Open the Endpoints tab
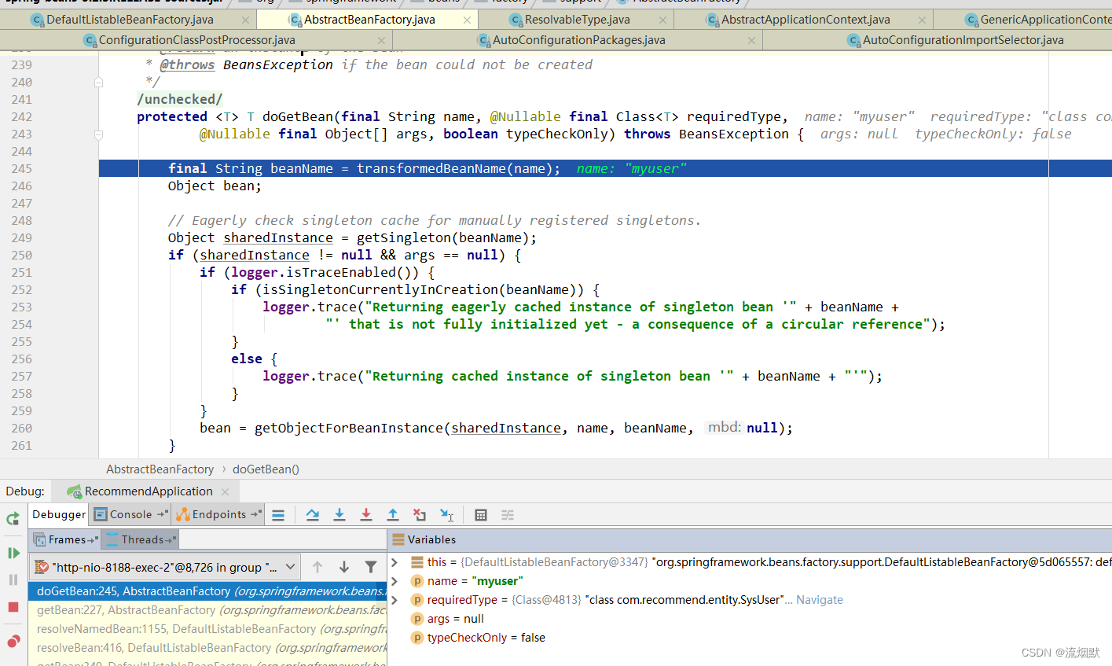This screenshot has width=1112, height=666. click(218, 514)
